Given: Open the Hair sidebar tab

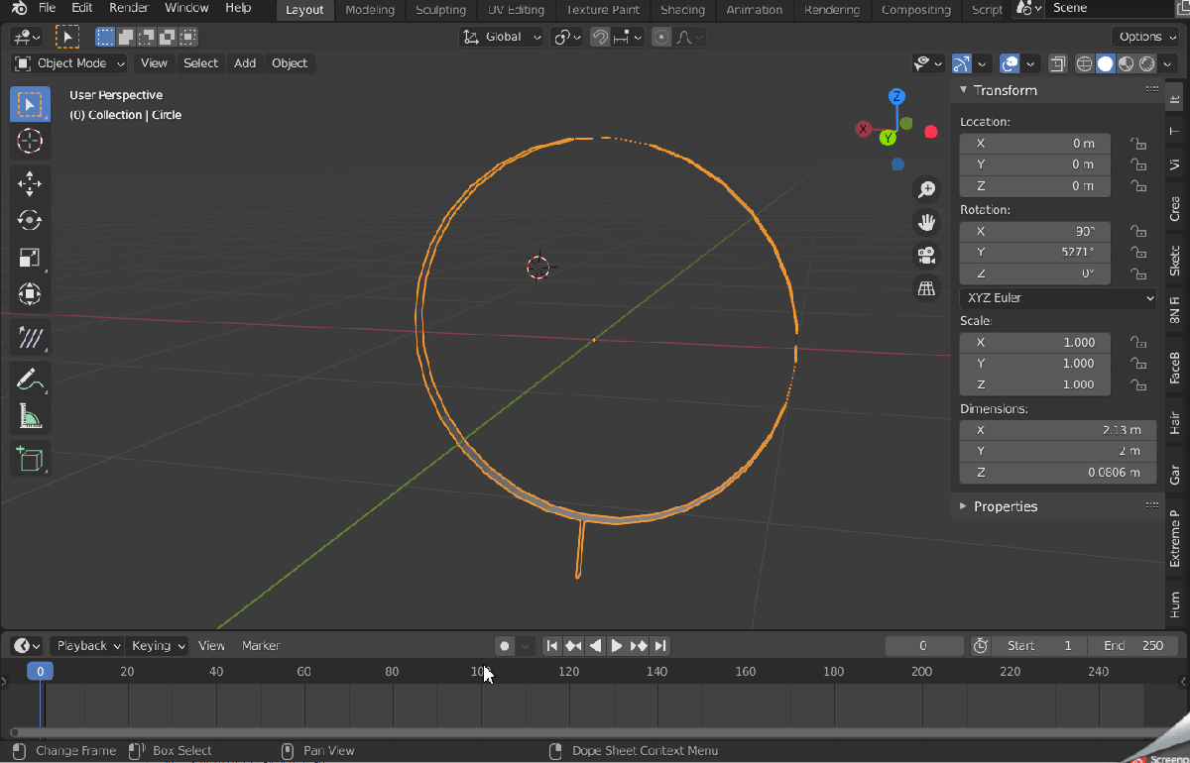Looking at the screenshot, I should point(1175,424).
